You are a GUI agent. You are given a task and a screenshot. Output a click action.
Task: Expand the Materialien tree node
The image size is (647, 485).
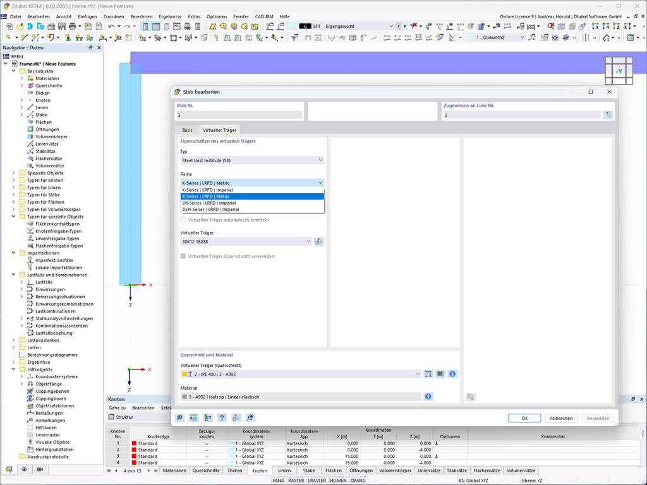tap(22, 78)
